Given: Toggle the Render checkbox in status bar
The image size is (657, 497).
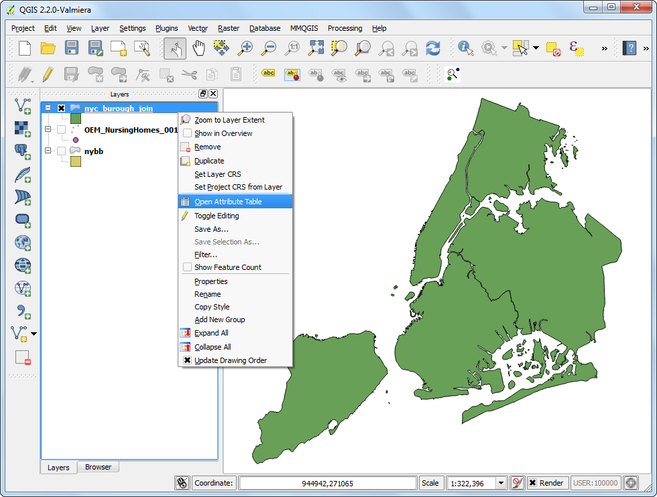Looking at the screenshot, I should [x=532, y=483].
